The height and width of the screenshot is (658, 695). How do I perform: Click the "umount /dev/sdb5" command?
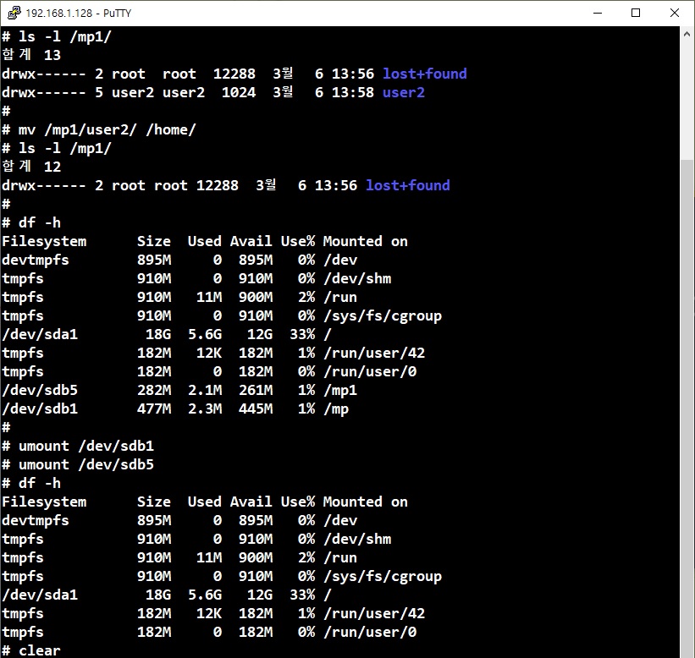point(78,464)
